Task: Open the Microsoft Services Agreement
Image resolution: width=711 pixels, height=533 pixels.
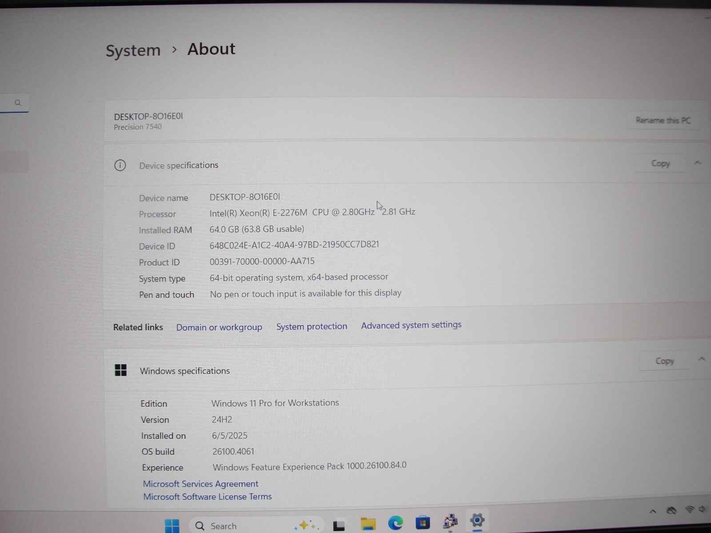Action: [x=200, y=484]
